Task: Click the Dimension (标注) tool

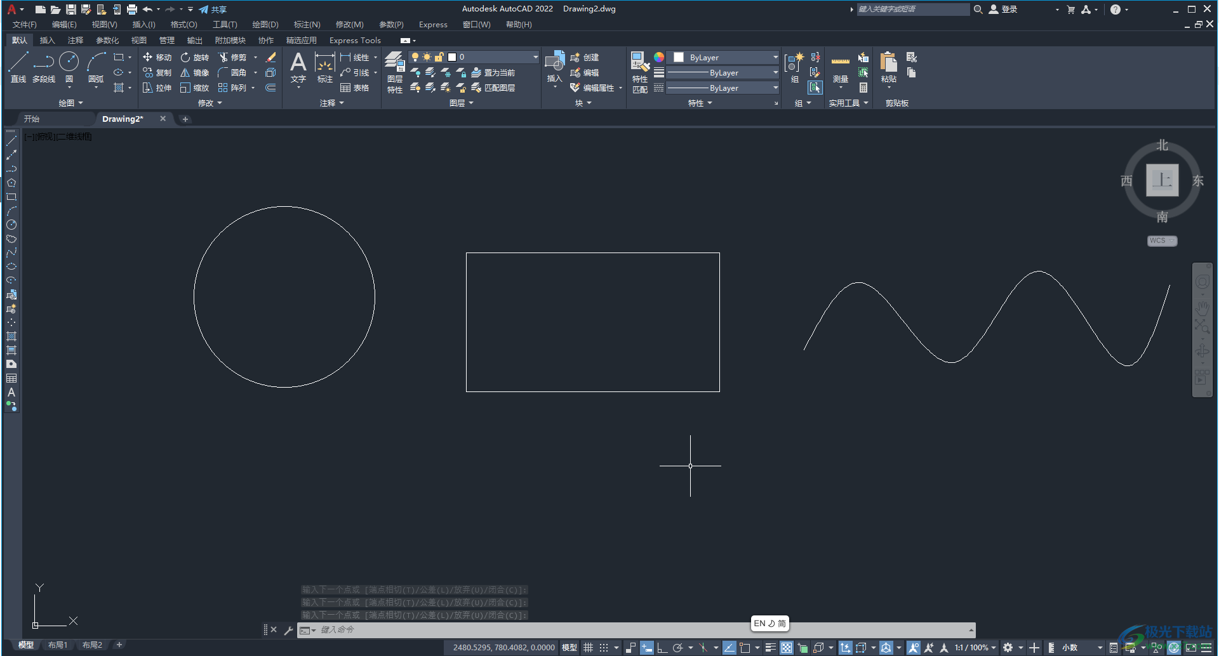Action: [325, 68]
